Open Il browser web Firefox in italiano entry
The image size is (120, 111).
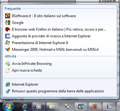pos(60,29)
